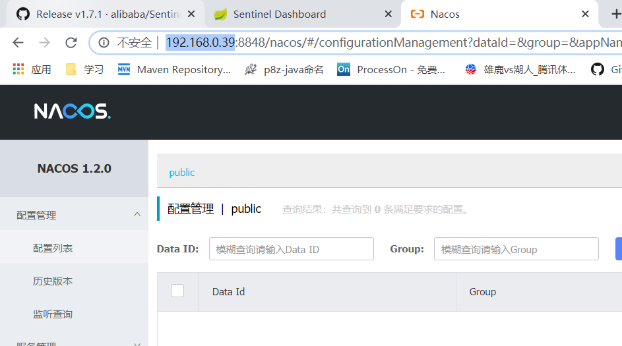Viewport: 622px width, 346px height.
Task: Click the Group search field
Action: click(x=516, y=249)
